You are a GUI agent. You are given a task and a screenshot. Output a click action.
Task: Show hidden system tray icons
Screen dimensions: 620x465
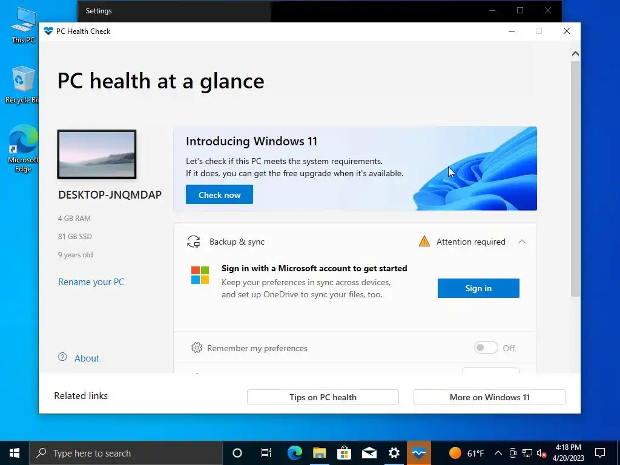498,453
